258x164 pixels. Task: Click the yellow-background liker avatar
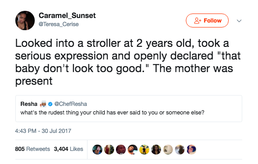[144, 150]
